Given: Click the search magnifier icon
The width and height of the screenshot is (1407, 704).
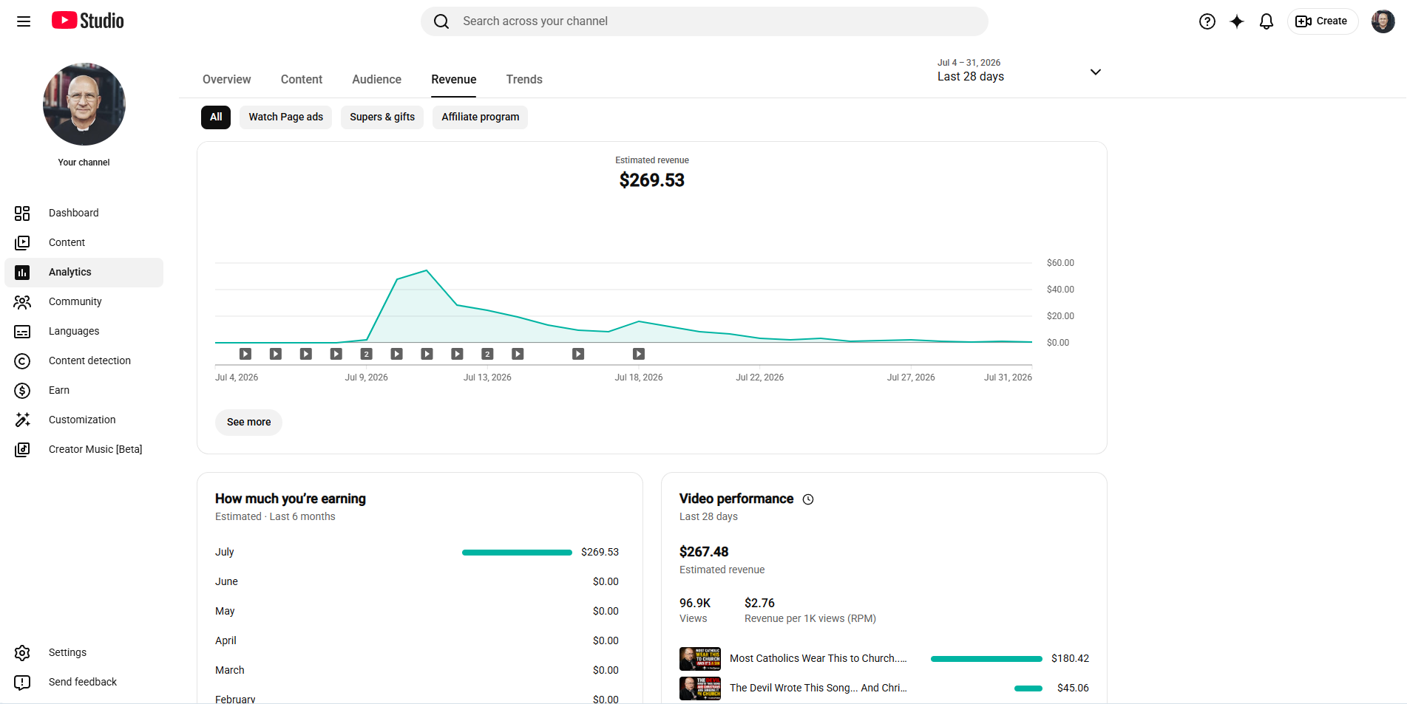Looking at the screenshot, I should coord(441,21).
